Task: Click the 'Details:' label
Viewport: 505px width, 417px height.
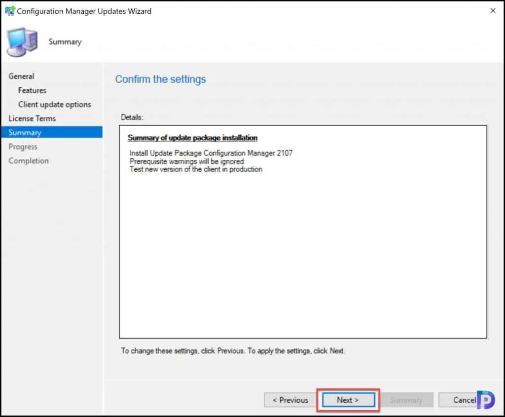Action: 132,117
